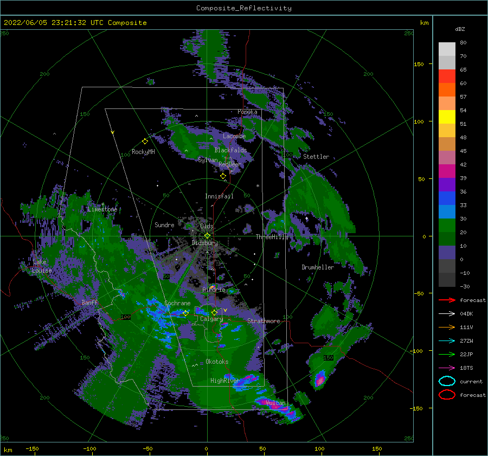488x456 pixels.
Task: Click bright yellow 51-54 dBZ color band
Action: tap(447, 117)
